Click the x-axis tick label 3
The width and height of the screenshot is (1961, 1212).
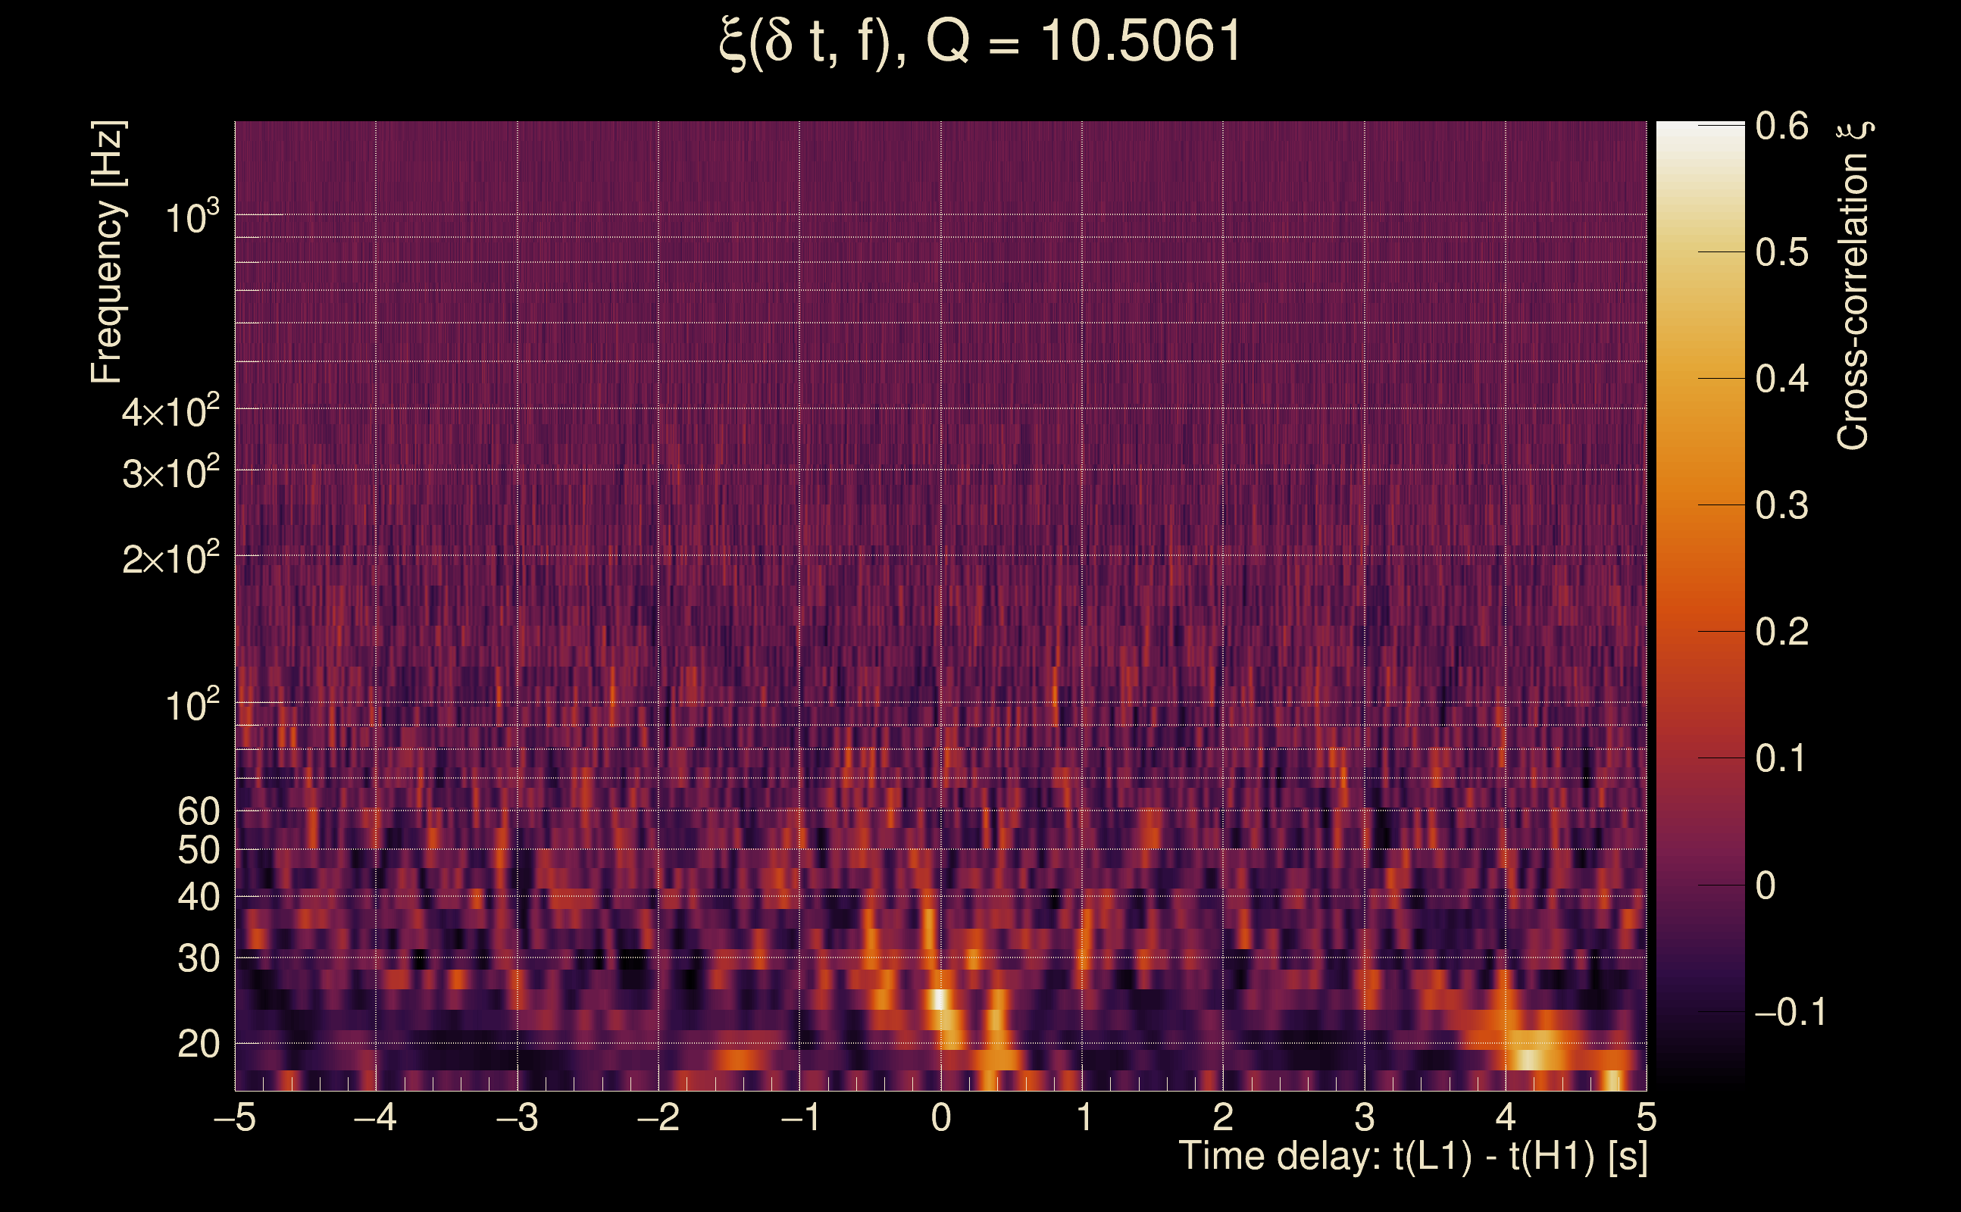coord(1365,1117)
